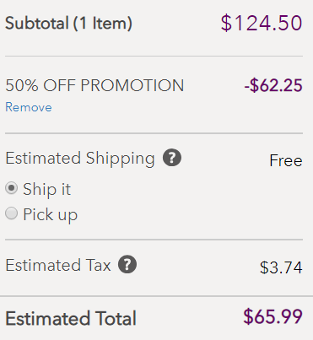Click the $65.99 total amount
Screen dimensions: 313x340
tap(273, 316)
